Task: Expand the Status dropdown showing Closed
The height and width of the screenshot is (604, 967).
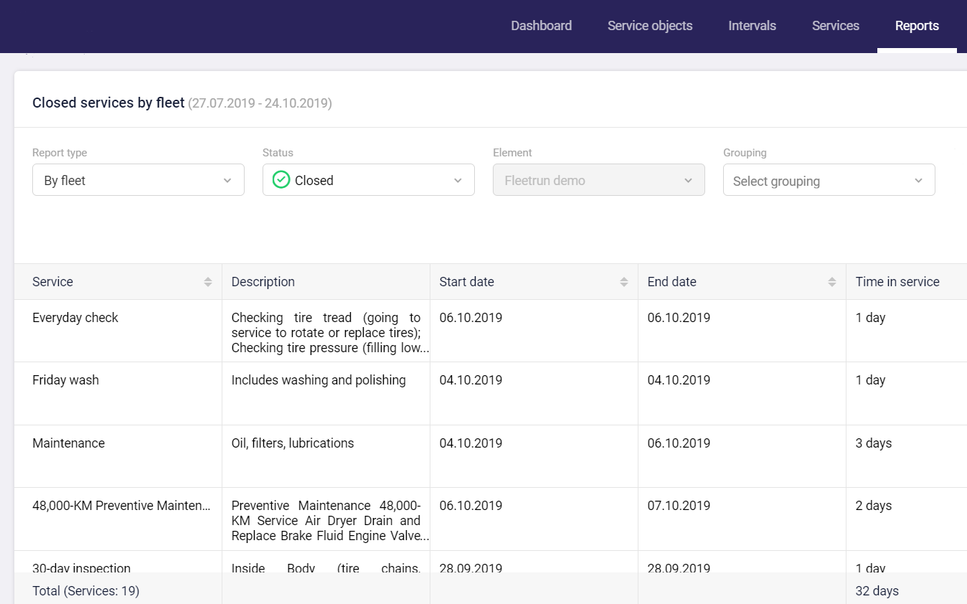Action: 368,180
